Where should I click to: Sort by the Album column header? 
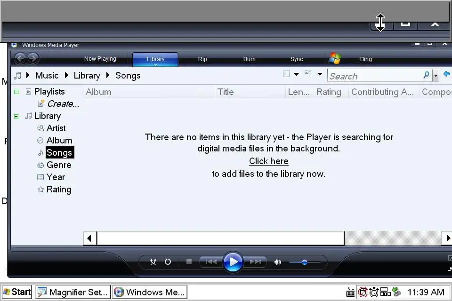(139, 92)
